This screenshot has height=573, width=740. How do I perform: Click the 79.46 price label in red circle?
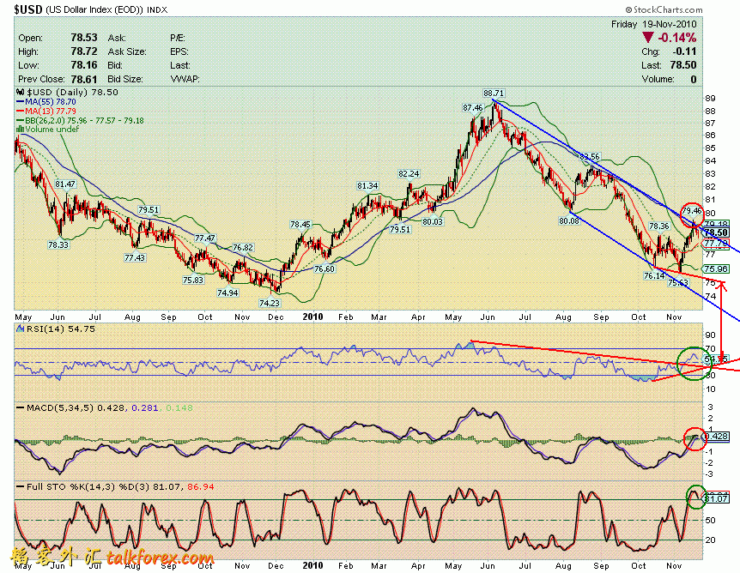692,210
